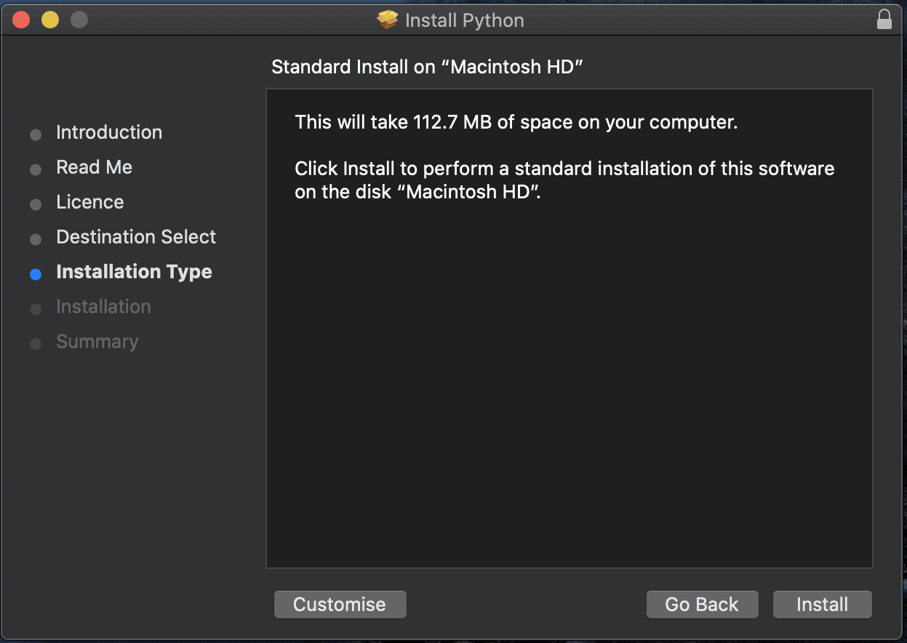This screenshot has width=907, height=643.
Task: Select the Licence step
Action: pos(90,202)
